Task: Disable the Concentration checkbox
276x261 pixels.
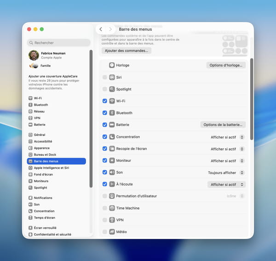Action: click(105, 137)
